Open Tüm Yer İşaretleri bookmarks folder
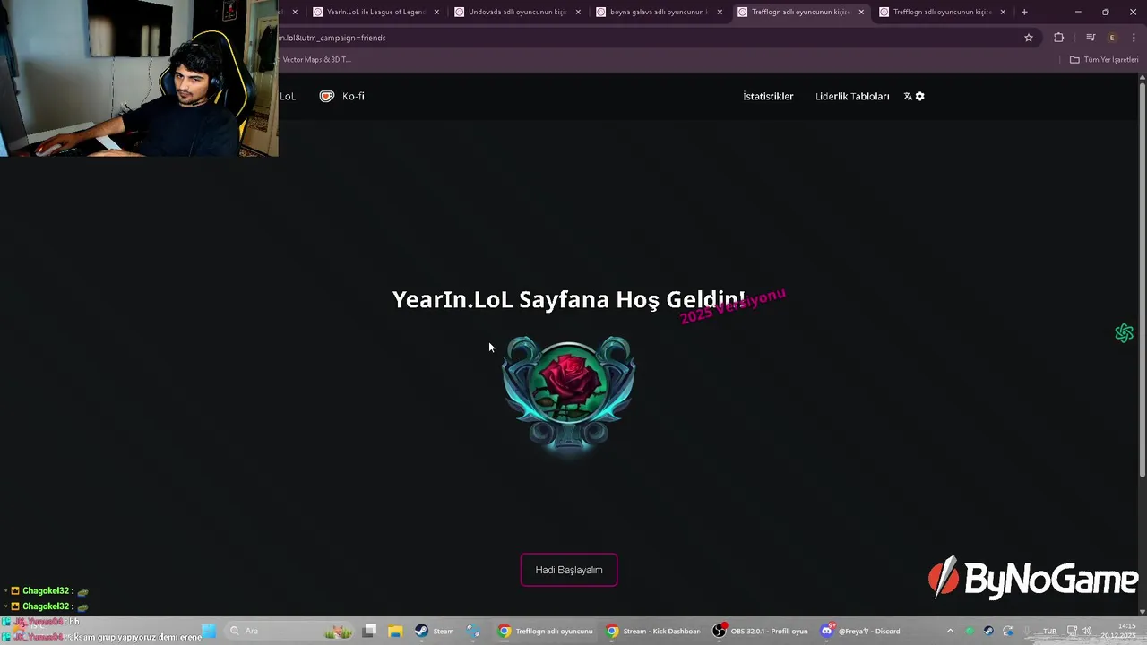 (1104, 60)
